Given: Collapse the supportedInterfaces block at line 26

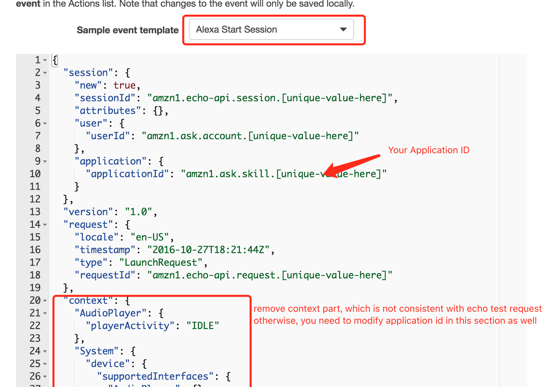Looking at the screenshot, I should pos(45,377).
